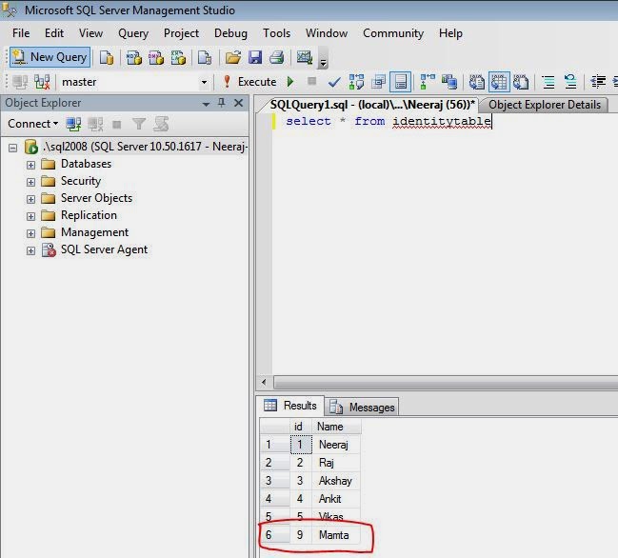The width and height of the screenshot is (618, 558).
Task: Comment out the selected lines
Action: tap(548, 82)
